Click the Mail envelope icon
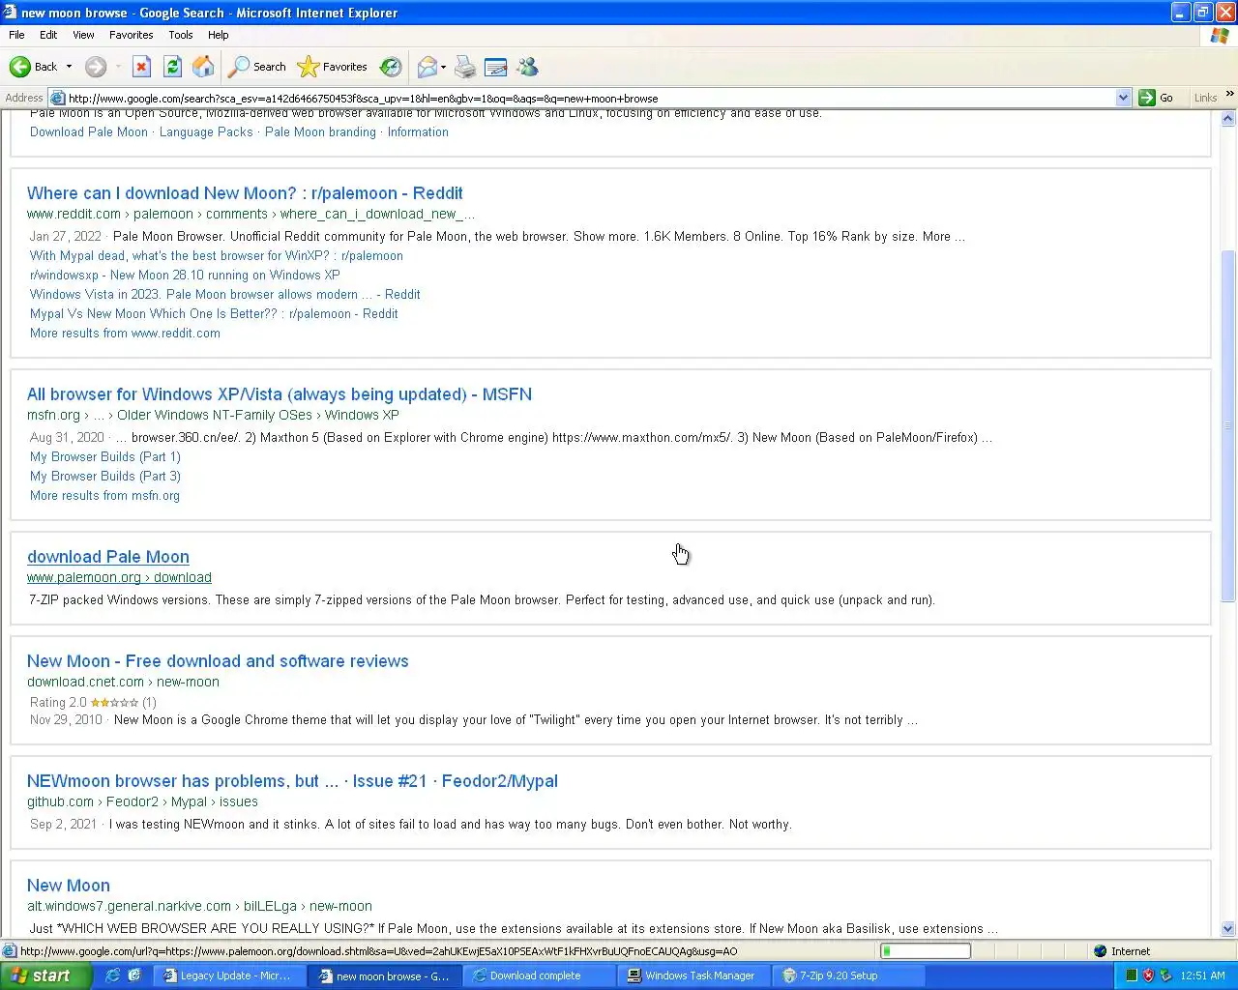This screenshot has height=990, width=1238. point(427,67)
